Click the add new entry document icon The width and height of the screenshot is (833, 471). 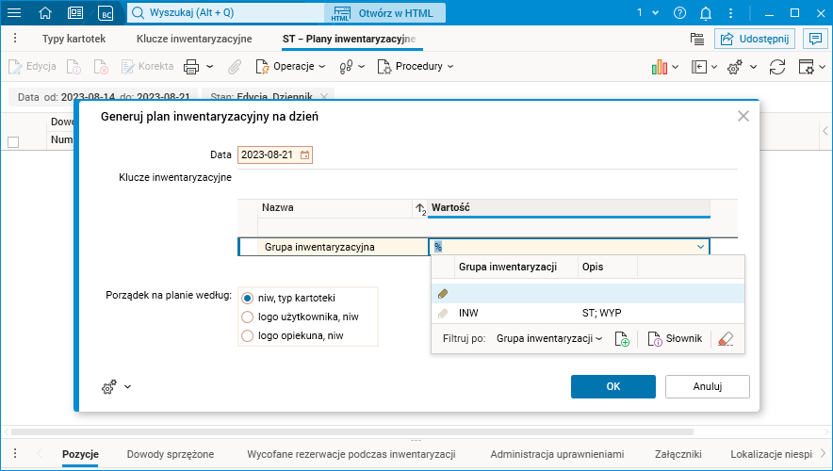tap(622, 339)
